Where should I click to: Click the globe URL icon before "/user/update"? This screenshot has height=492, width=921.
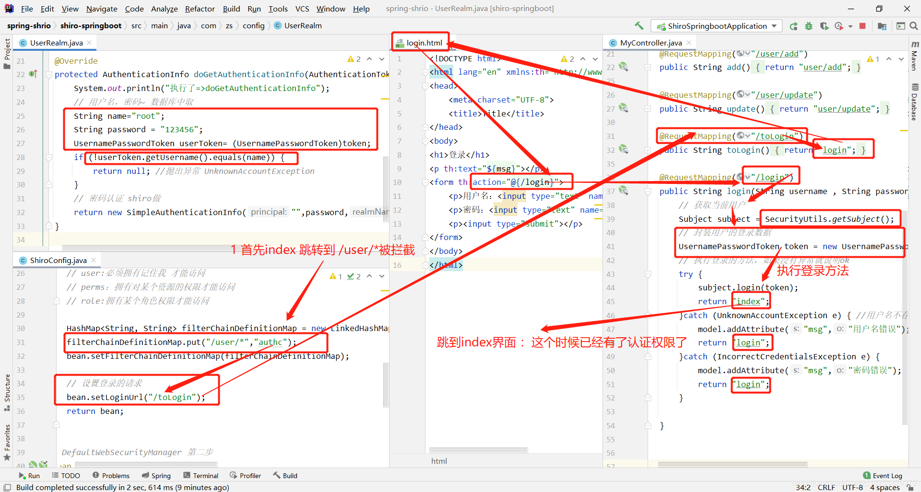coord(741,94)
